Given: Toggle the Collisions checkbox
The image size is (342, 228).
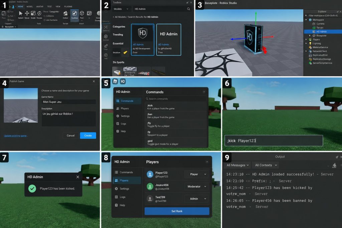Looking at the screenshot, I should pyautogui.click(x=44, y=16).
